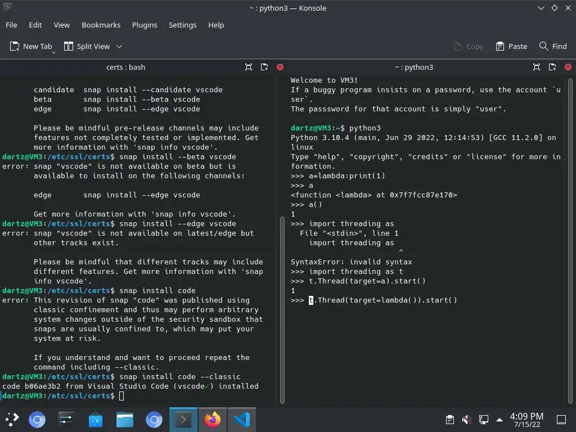Open the Bookmarks menu

[x=101, y=25]
